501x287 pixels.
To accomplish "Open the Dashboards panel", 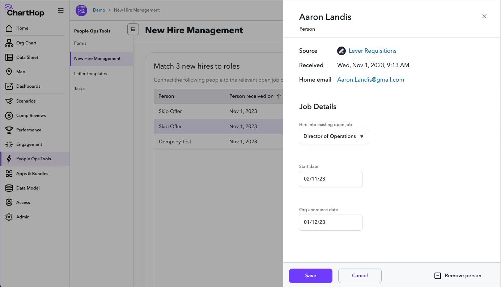I will coord(9,86).
